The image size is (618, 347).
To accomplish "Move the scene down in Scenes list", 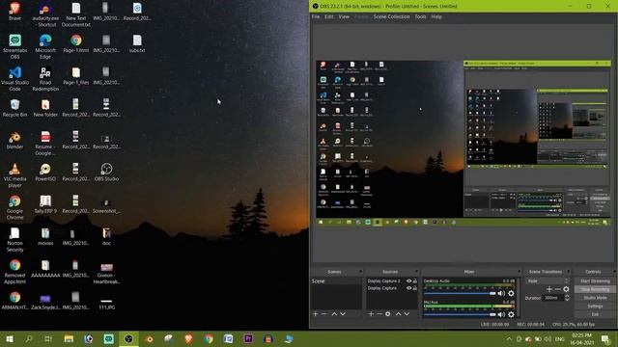I will click(x=343, y=314).
